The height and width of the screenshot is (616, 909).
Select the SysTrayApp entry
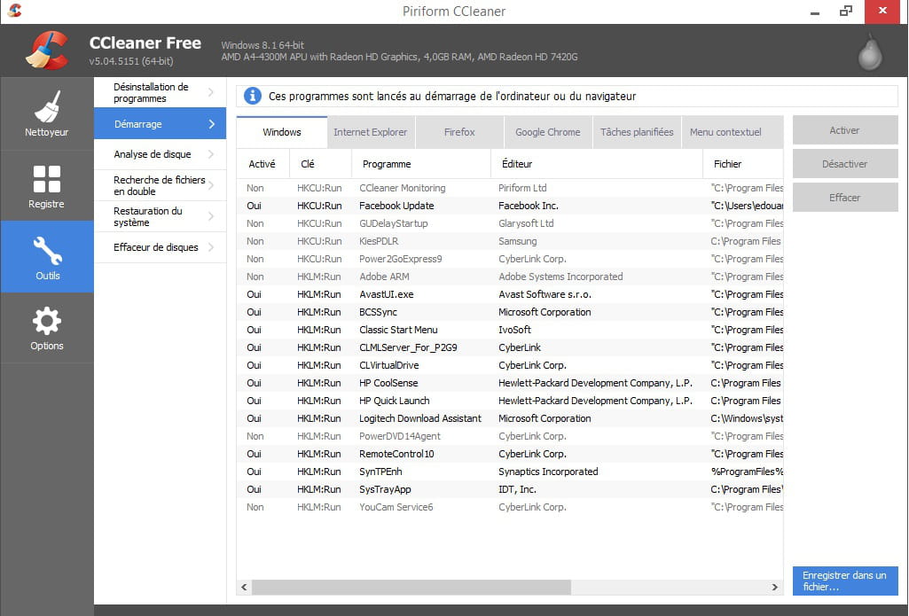point(510,489)
